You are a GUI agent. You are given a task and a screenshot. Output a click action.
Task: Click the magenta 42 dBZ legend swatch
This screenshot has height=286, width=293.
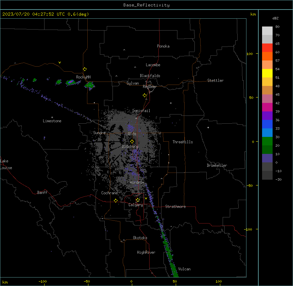click(x=267, y=107)
